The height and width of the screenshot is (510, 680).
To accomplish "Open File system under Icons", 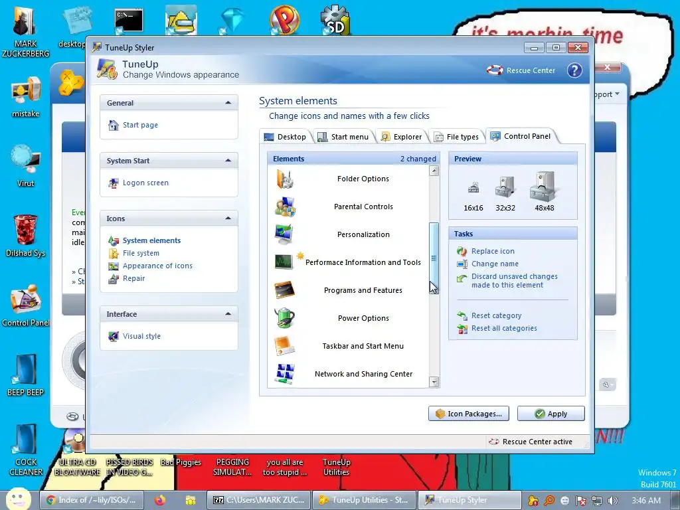I will (141, 253).
